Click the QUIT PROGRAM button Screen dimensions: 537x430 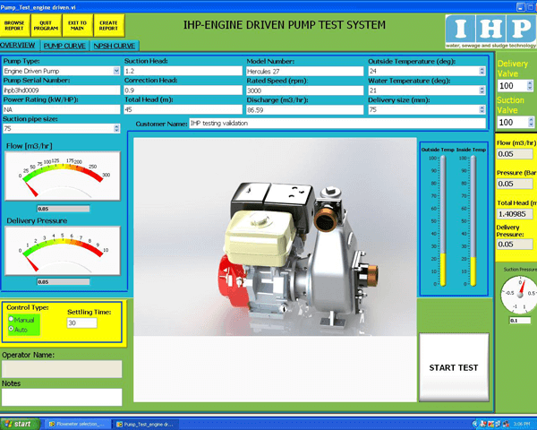tap(46, 24)
